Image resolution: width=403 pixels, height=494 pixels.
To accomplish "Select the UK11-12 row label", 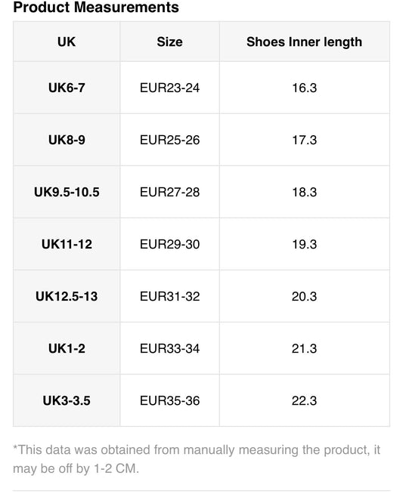I will coord(67,244).
